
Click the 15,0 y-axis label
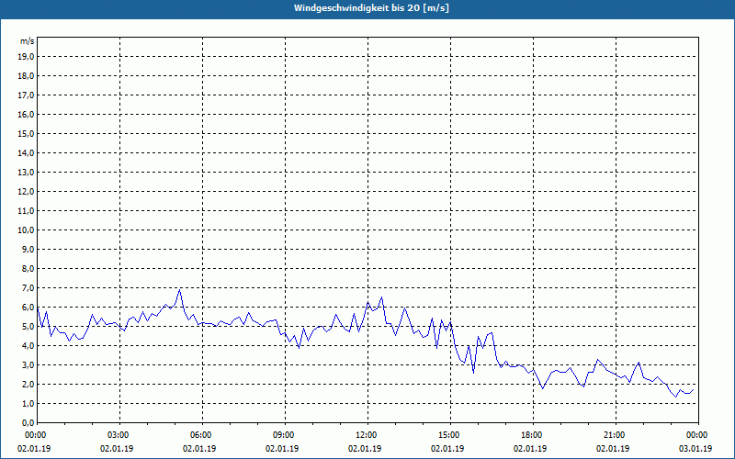[x=26, y=133]
